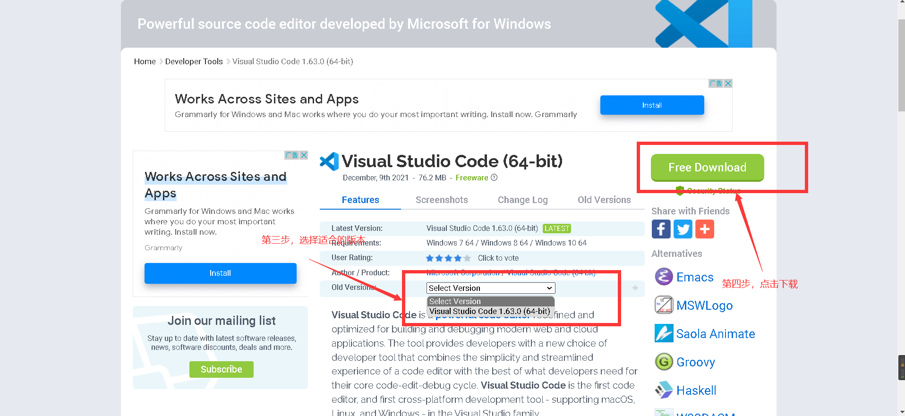Rate with the fifth star
The image size is (905, 416).
[x=467, y=258]
